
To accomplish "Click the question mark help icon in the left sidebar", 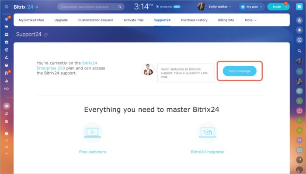I will tap(7, 134).
